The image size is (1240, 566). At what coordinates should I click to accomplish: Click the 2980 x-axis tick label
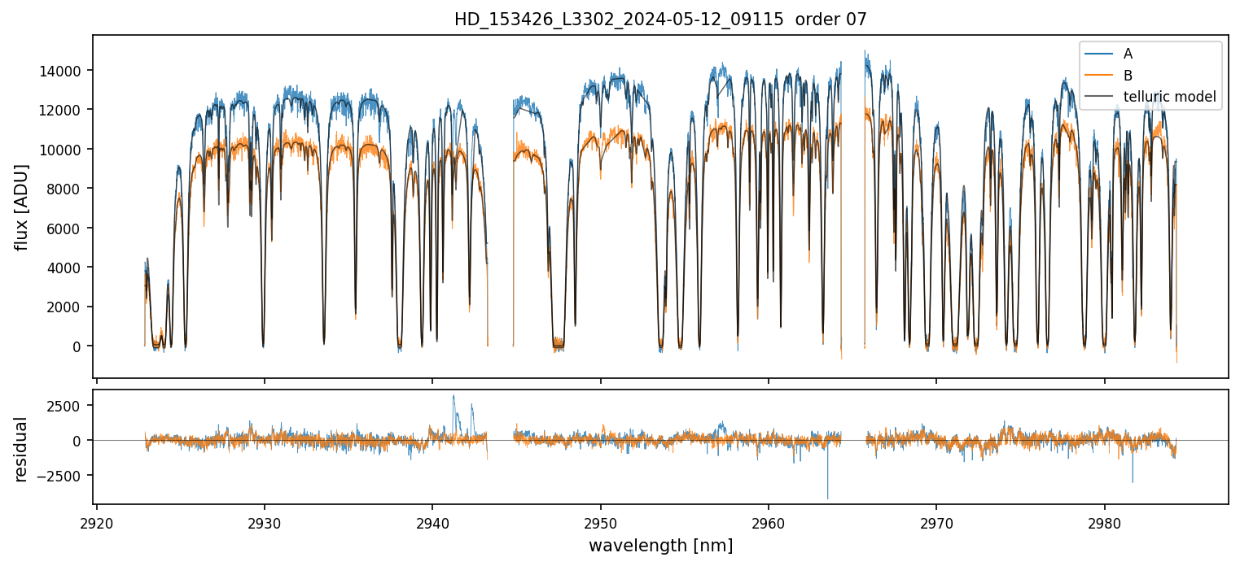(1104, 520)
